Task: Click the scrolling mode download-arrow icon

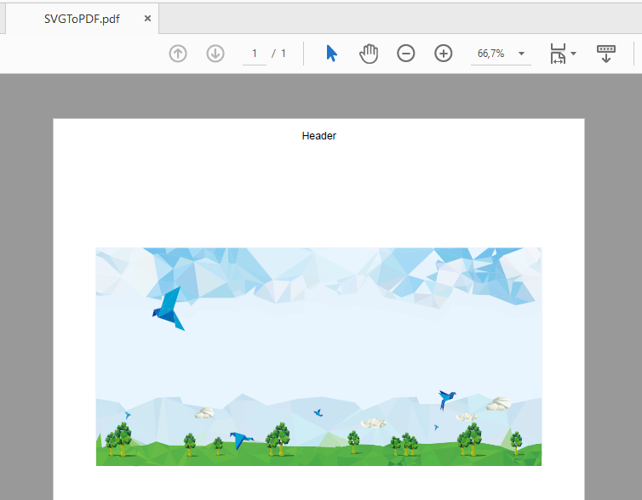Action: [606, 54]
